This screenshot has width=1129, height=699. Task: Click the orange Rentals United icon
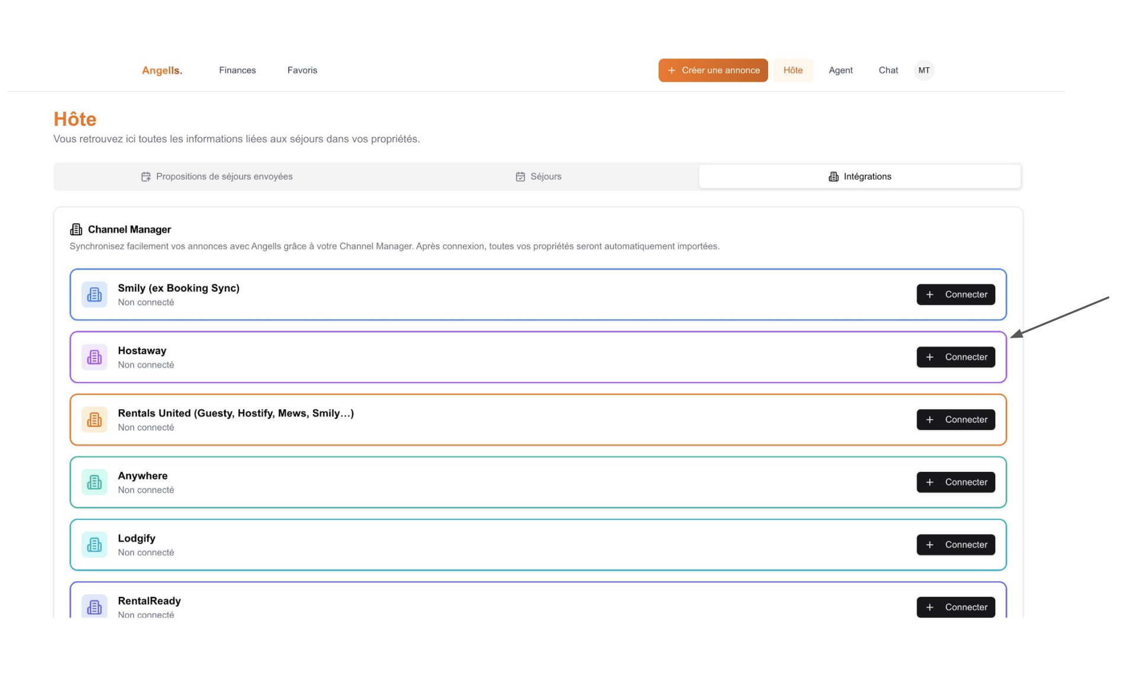94,420
